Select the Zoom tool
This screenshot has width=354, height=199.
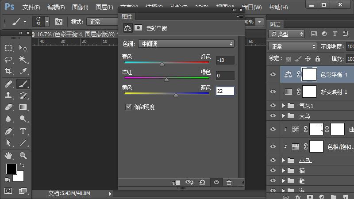[x=23, y=156]
